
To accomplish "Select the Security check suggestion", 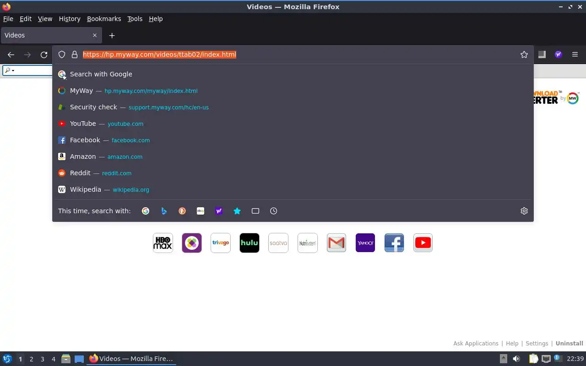I will click(293, 107).
